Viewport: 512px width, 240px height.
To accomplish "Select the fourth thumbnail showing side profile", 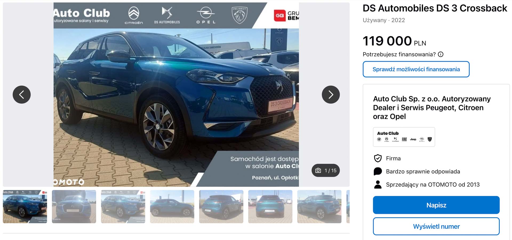I will [172, 207].
